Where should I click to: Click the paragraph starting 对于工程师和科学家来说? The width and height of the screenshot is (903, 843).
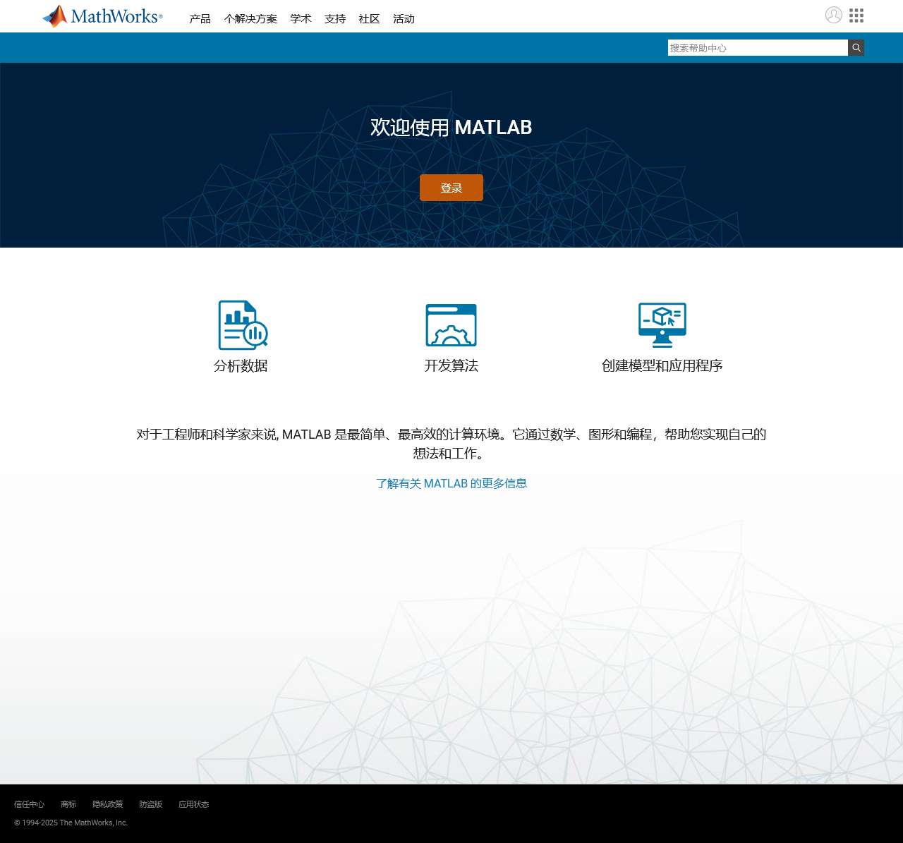coord(451,444)
